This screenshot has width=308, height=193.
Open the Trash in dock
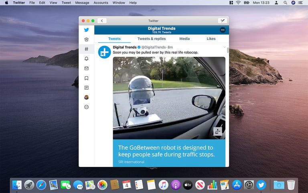291,185
